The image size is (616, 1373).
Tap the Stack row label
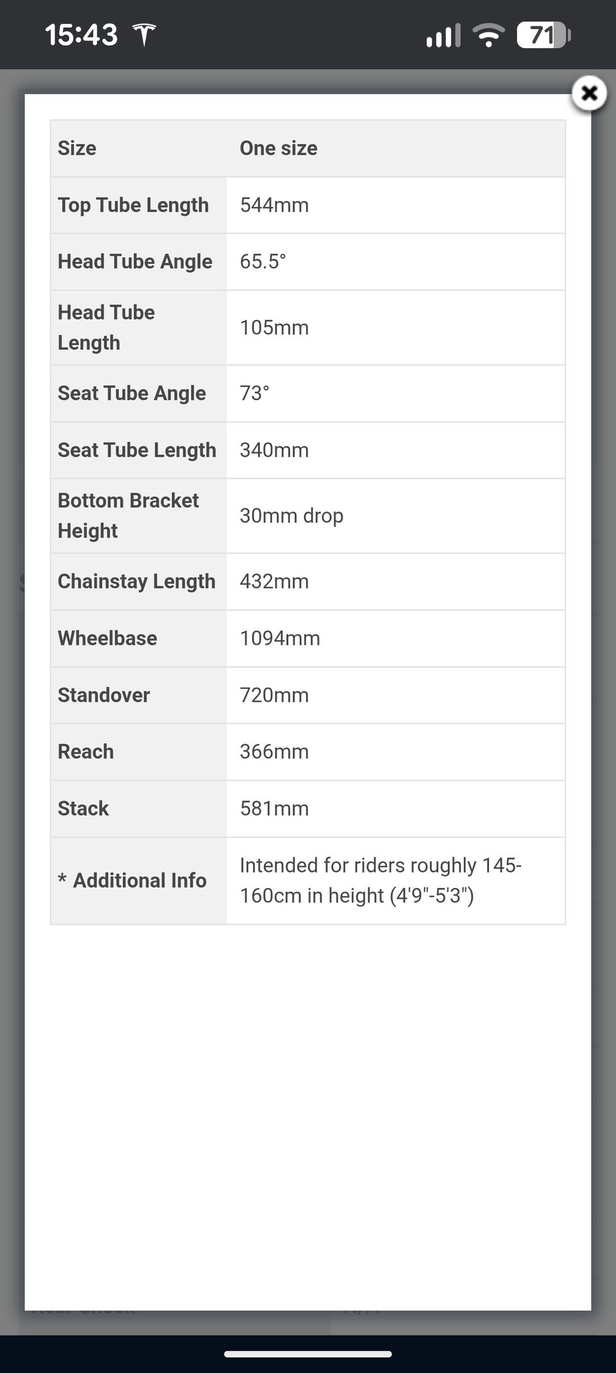point(83,808)
